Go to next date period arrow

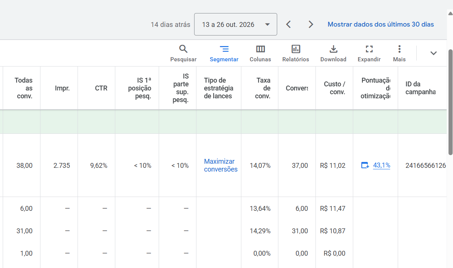(x=311, y=24)
